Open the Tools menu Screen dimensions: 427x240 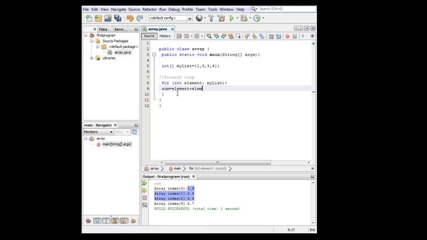pos(212,9)
